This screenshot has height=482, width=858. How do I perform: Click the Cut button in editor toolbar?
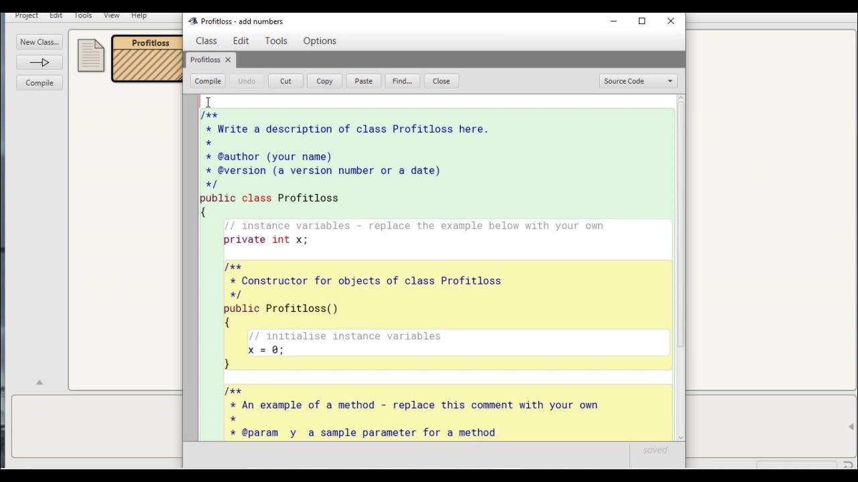pyautogui.click(x=286, y=81)
